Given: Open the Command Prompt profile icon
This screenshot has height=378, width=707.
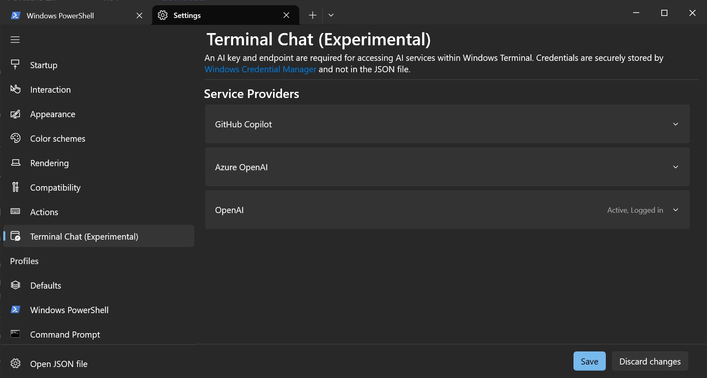Looking at the screenshot, I should pyautogui.click(x=15, y=334).
